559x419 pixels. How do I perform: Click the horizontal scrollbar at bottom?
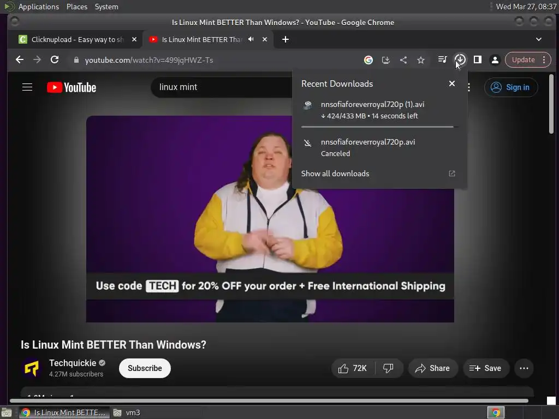pos(269,401)
